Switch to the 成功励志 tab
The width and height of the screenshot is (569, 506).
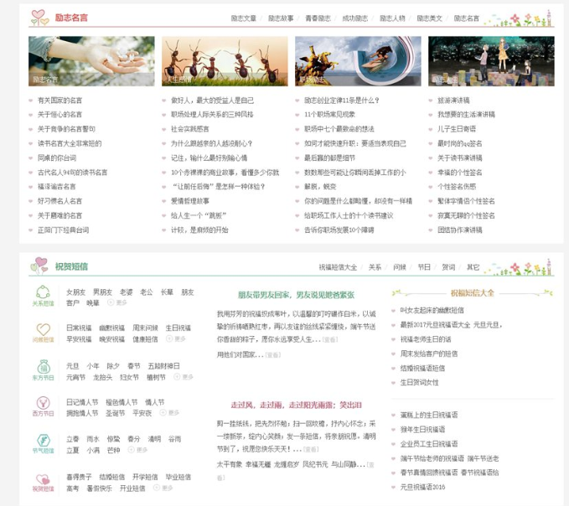(355, 18)
